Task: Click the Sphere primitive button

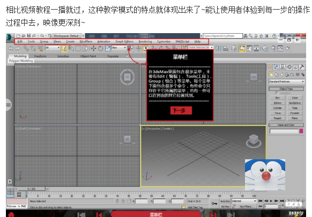Action: (x=277, y=103)
